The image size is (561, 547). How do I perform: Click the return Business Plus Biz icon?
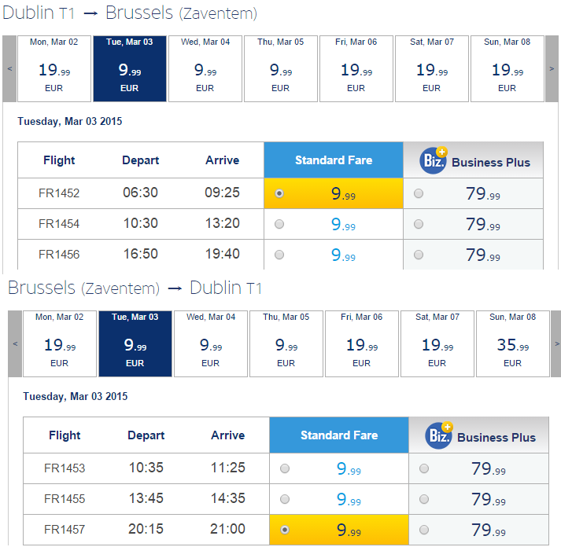[x=438, y=435]
